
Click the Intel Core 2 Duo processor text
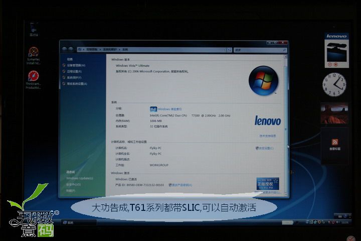[190, 115]
